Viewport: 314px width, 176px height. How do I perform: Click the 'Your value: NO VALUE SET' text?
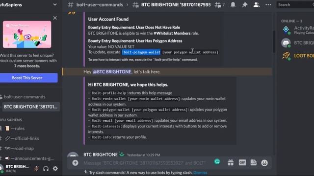111,47
